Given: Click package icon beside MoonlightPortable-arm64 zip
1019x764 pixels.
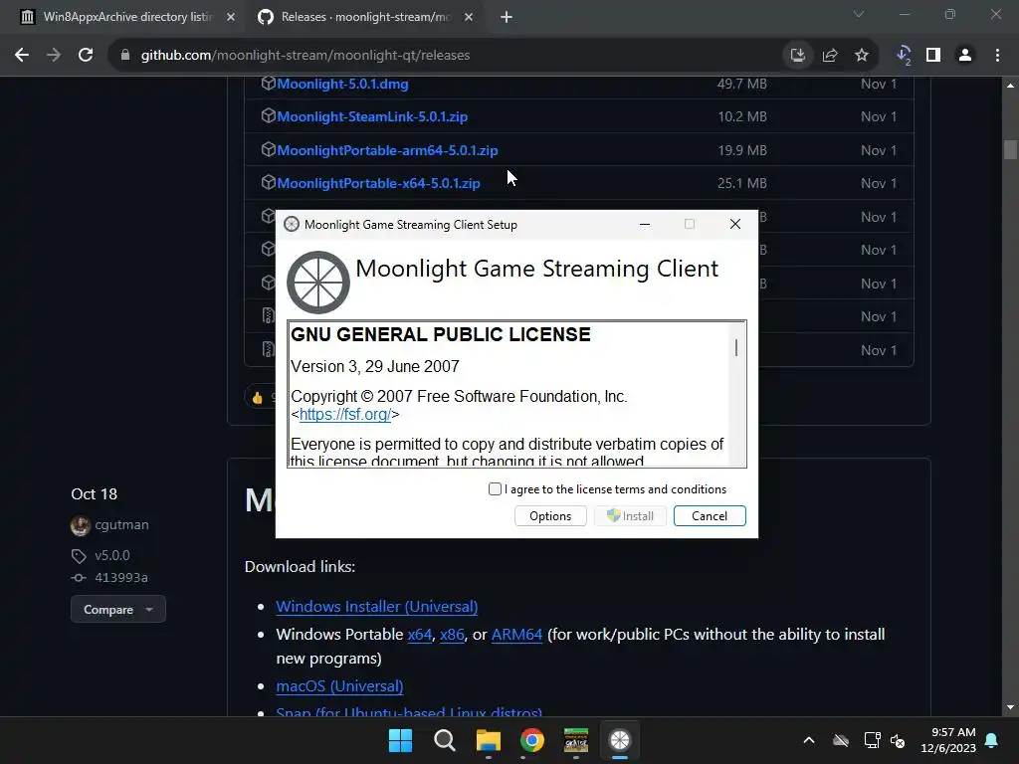Looking at the screenshot, I should coord(268,149).
